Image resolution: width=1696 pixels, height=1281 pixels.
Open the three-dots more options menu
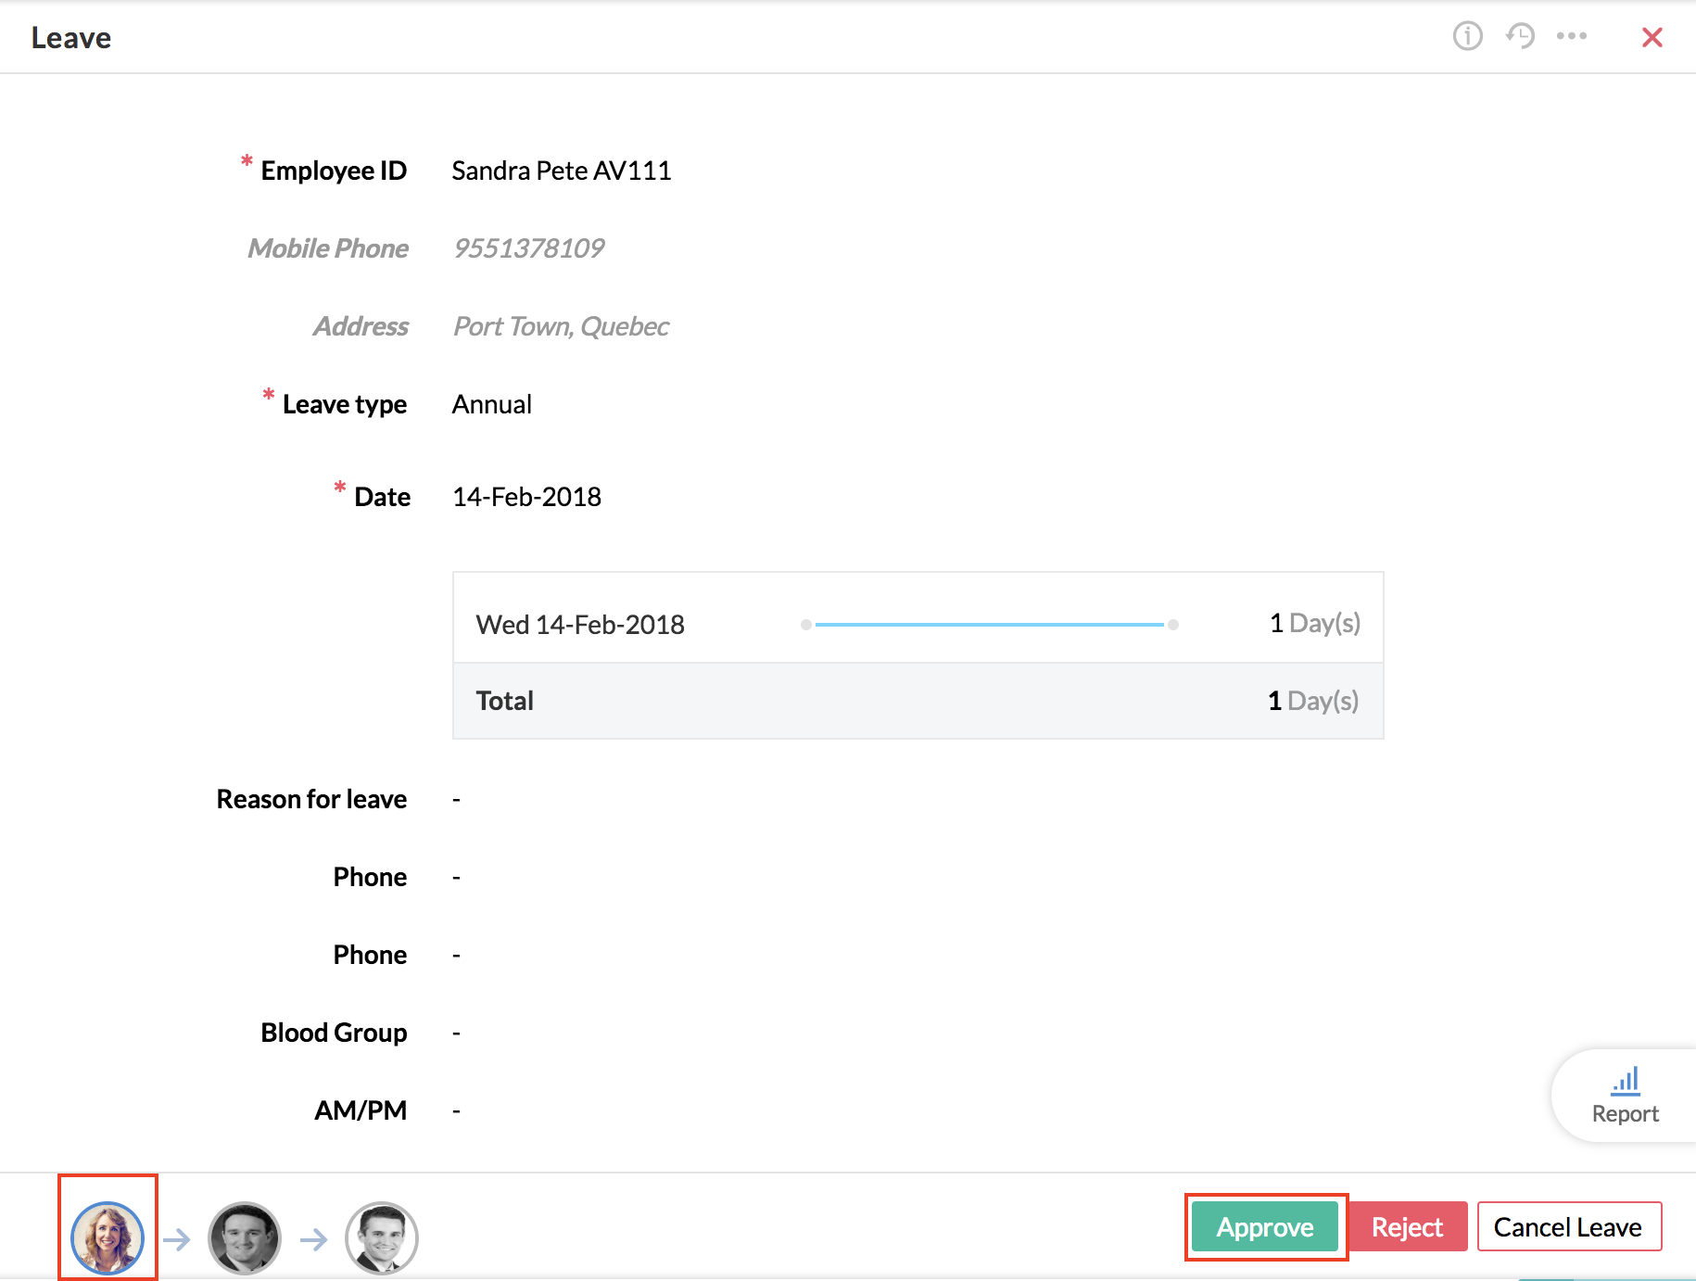click(1572, 36)
